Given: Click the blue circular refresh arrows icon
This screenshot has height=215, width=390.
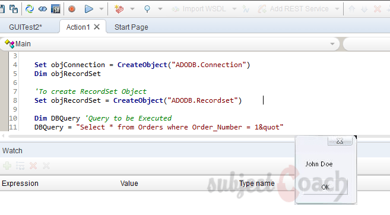Looking at the screenshot, I should pos(30,10).
